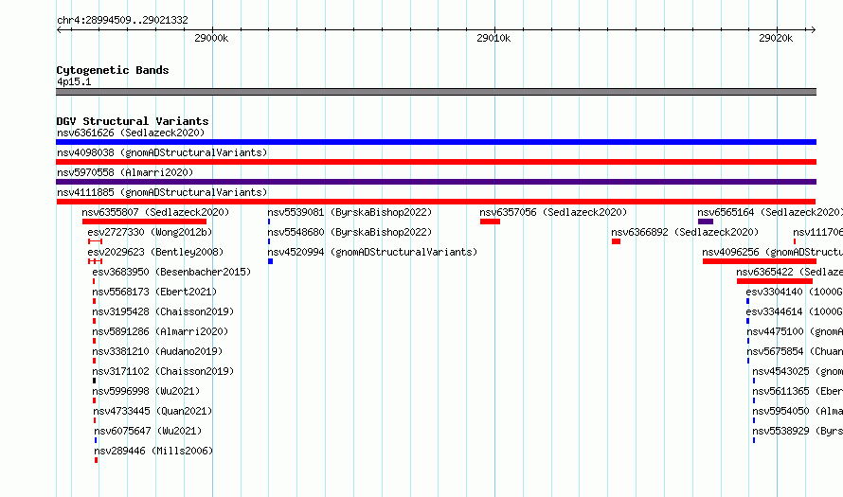Click the DGV Structural Variants track title
843x497 pixels.
pos(133,121)
